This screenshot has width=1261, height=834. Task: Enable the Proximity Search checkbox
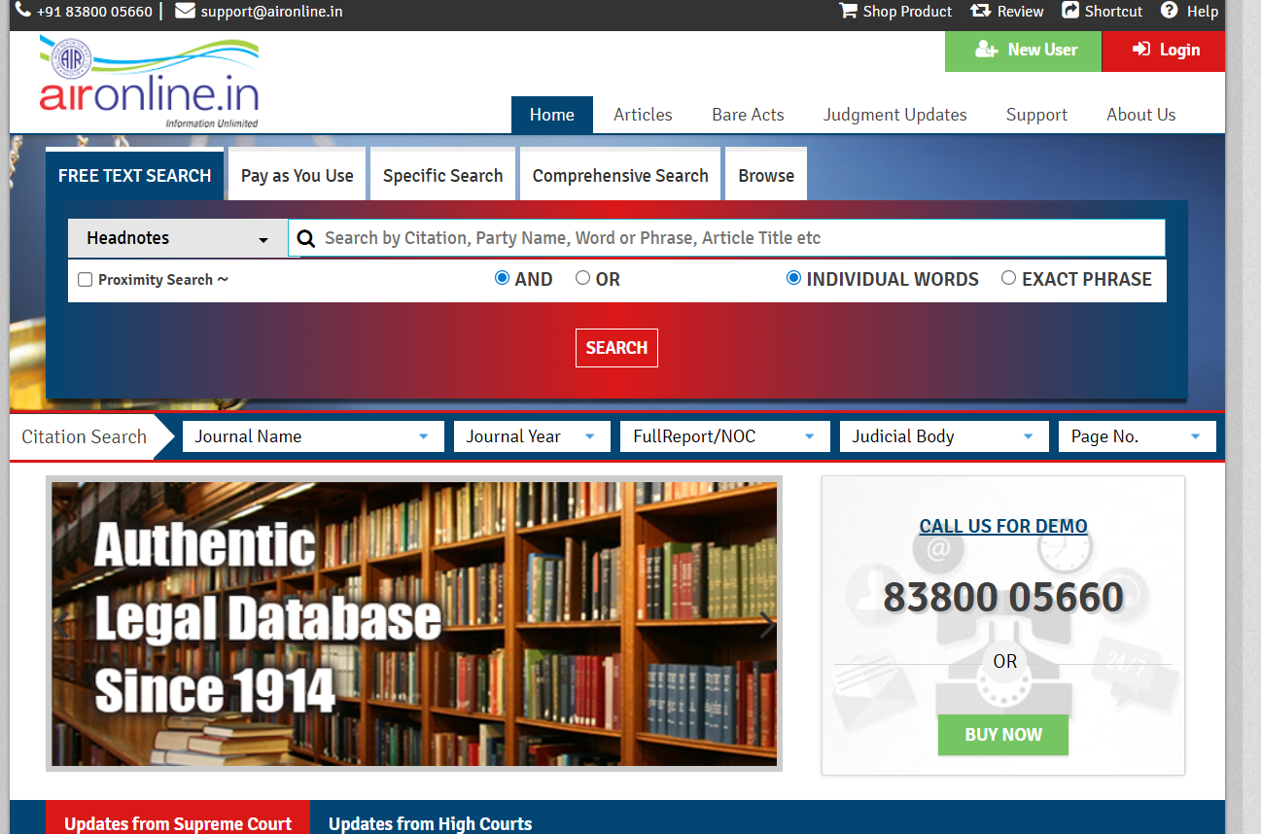point(85,280)
